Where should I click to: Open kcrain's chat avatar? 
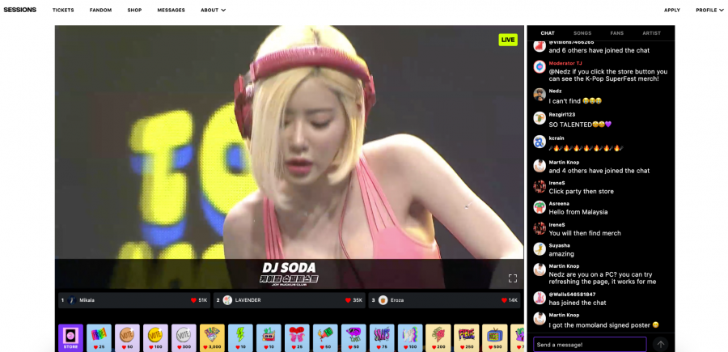pyautogui.click(x=540, y=142)
